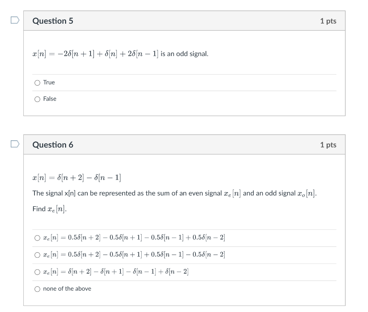Click the none of the above label text
368x312 pixels.
(67, 289)
